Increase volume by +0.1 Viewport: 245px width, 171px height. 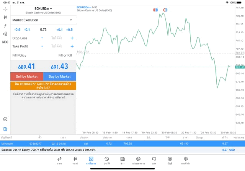click(59, 29)
